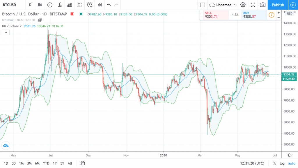Enter fullscreen mode
Image resolution: width=298 pixels, height=168 pixels.
click(x=253, y=5)
